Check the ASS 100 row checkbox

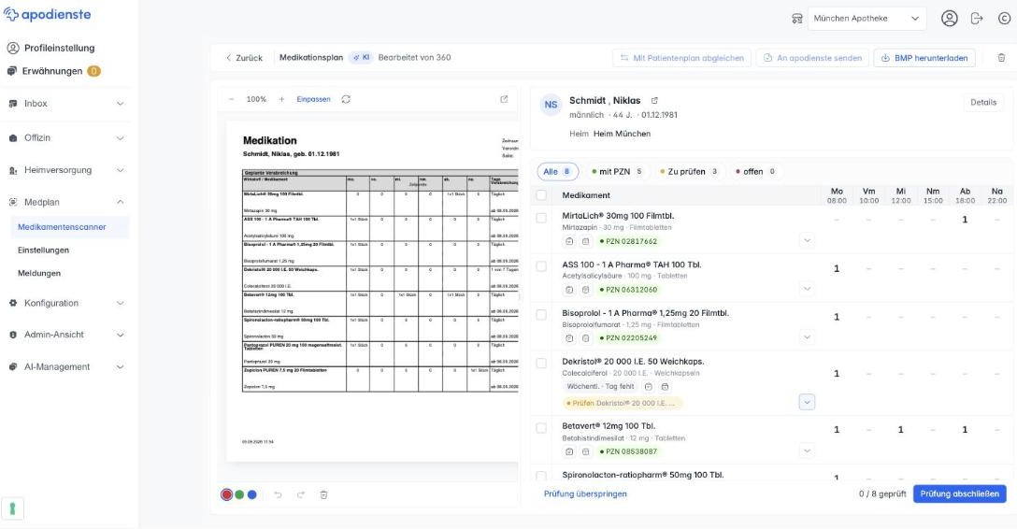click(x=541, y=265)
